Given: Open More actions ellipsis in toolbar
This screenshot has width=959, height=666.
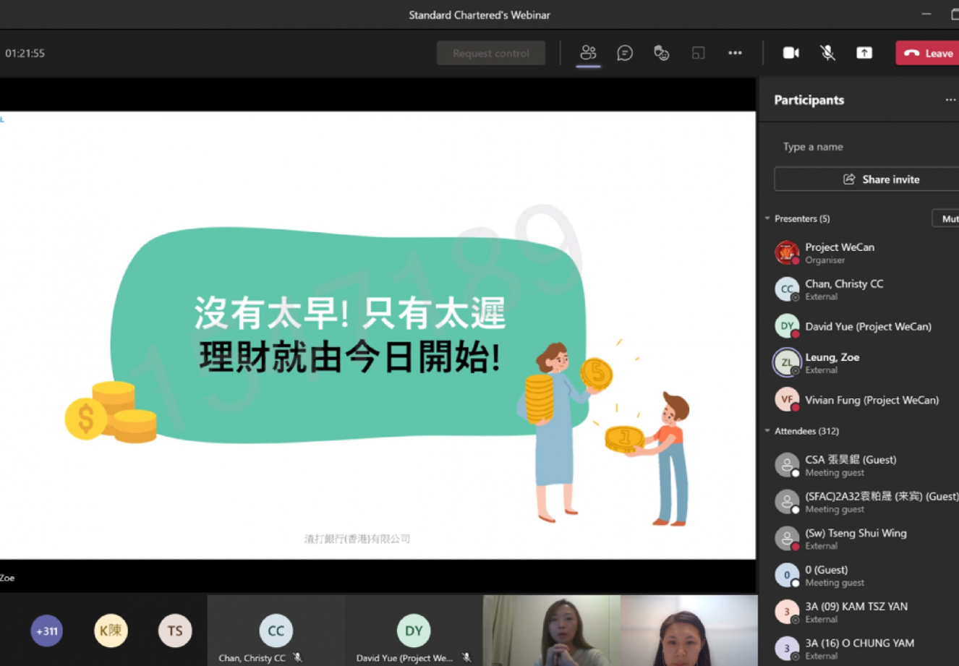Looking at the screenshot, I should [x=735, y=53].
